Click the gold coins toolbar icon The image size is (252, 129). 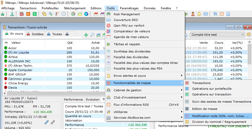(x=44, y=14)
